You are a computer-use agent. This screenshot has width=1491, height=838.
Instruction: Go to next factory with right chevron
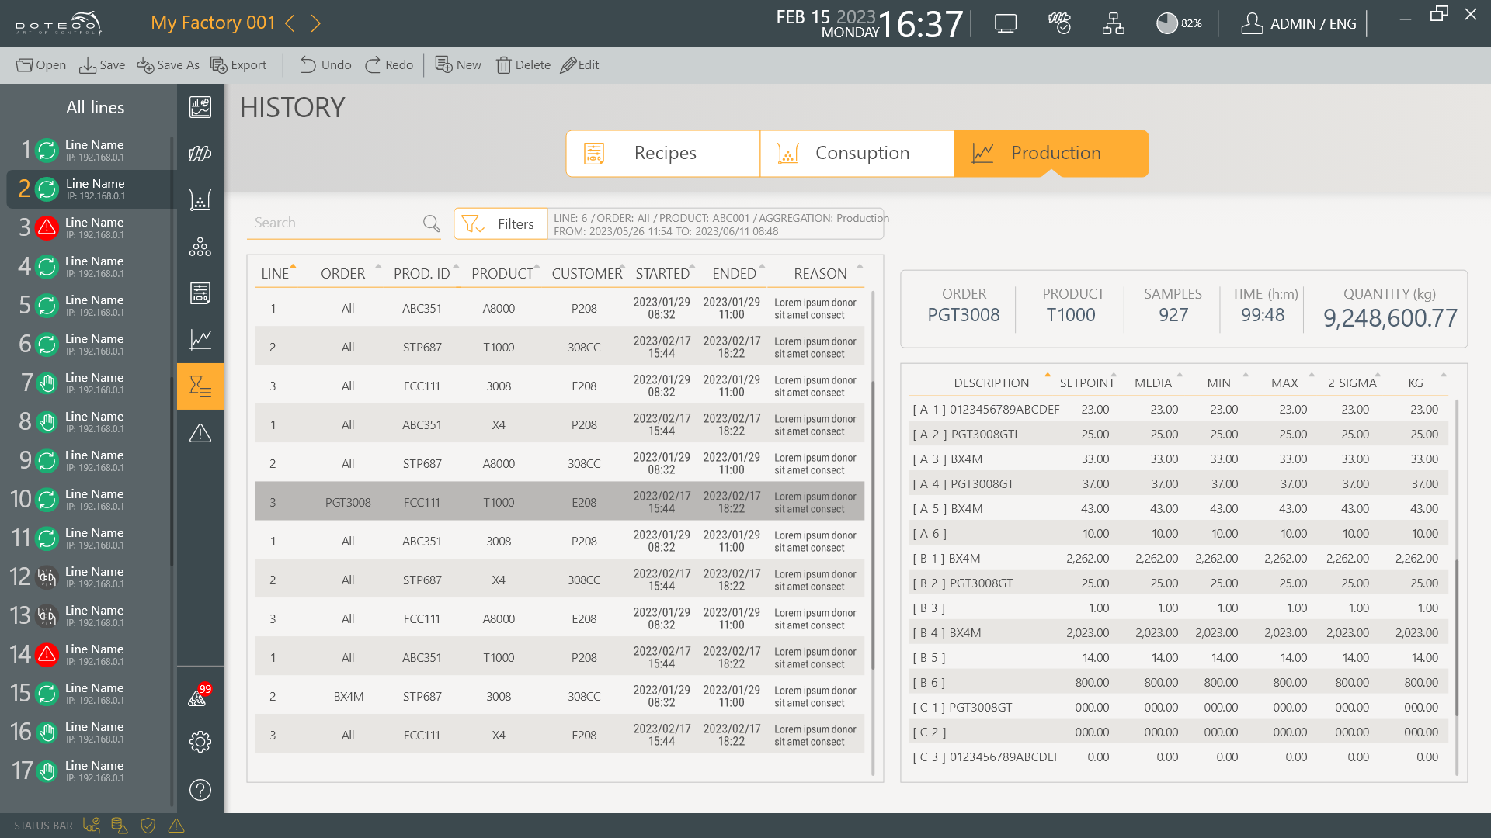316,23
